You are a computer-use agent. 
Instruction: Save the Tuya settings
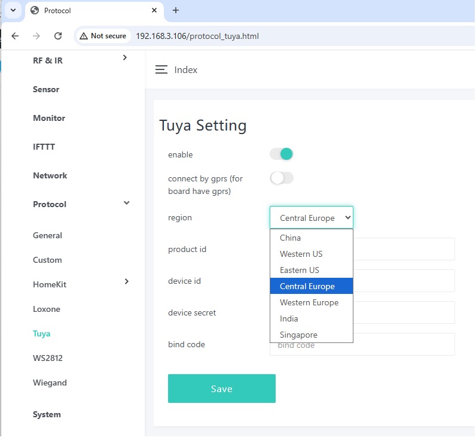click(222, 389)
